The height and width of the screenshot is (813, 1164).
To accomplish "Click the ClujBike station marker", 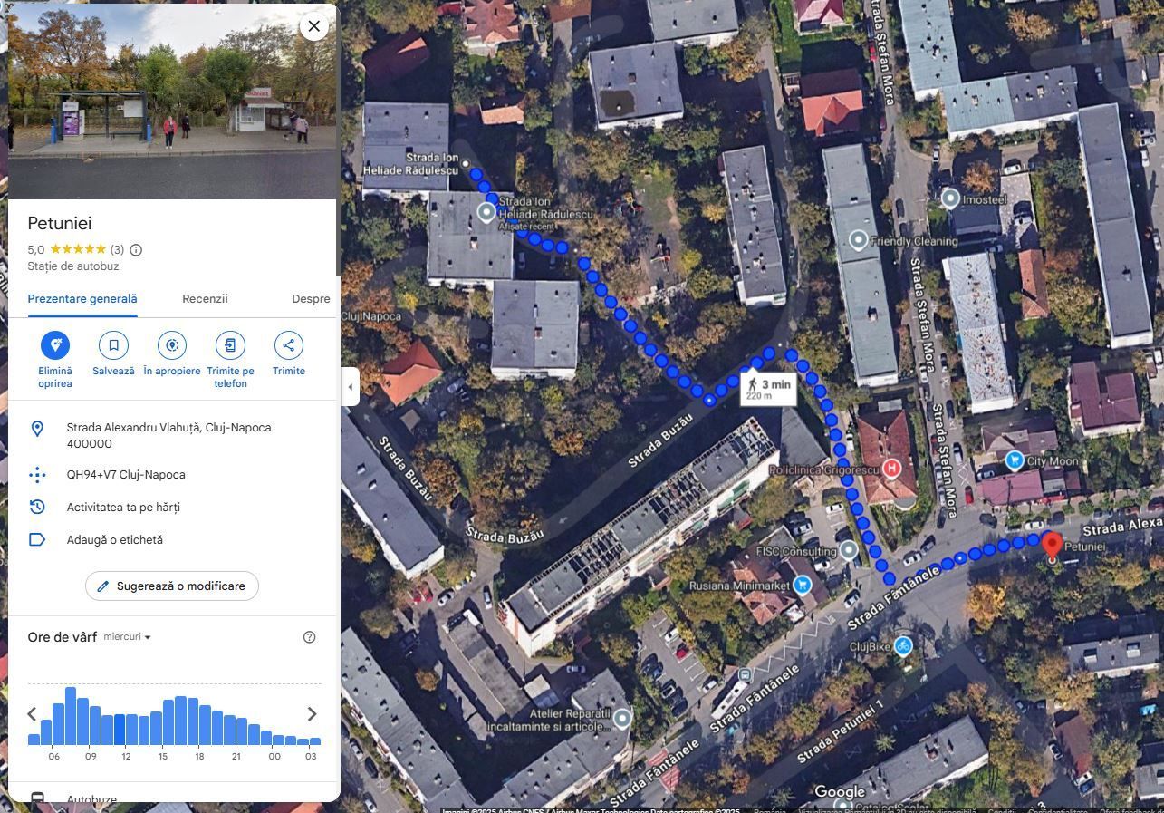I will tap(902, 646).
